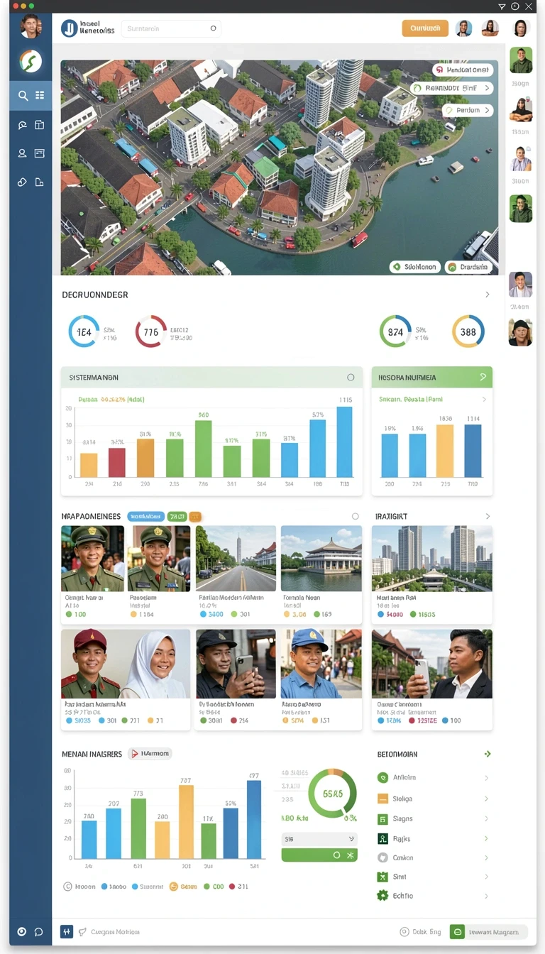Click the asterisk icon on the green bar
This screenshot has width=545, height=954.
(350, 855)
